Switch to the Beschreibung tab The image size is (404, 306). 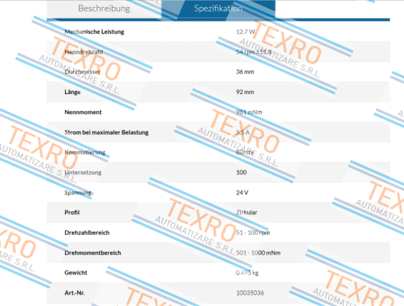[x=104, y=8]
